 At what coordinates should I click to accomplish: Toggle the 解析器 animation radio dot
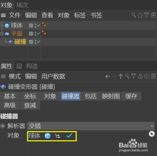coord(3,126)
